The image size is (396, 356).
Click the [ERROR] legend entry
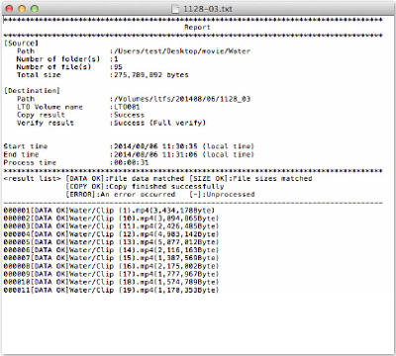[x=120, y=195]
